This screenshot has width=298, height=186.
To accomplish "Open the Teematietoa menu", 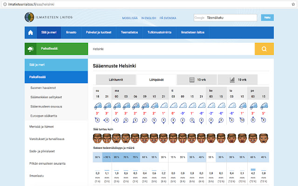I will coord(129,33).
